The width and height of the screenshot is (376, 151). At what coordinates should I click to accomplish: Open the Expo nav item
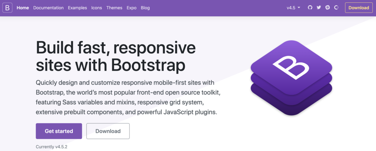point(132,8)
